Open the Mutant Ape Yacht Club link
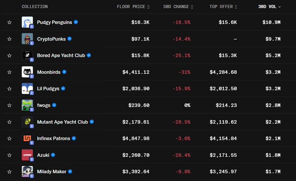Viewport: 296px width, 181px height. click(62, 122)
